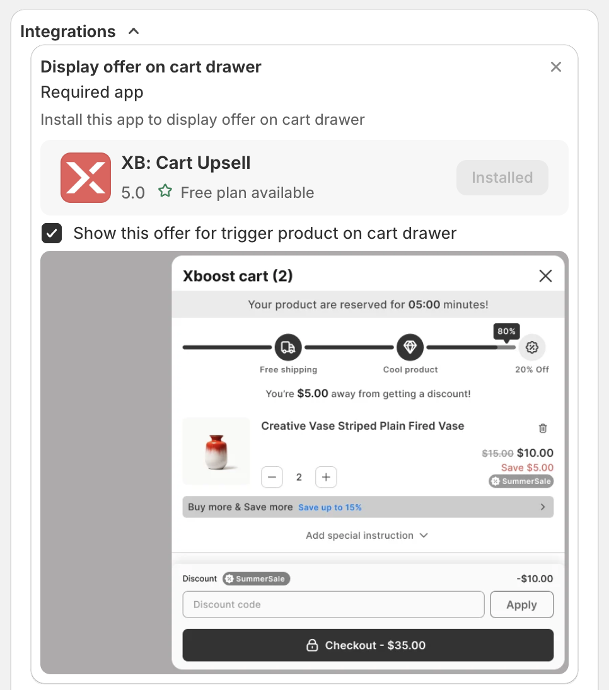This screenshot has height=690, width=609.
Task: Uncheck Show this offer for trigger product checkbox
Action: [52, 233]
